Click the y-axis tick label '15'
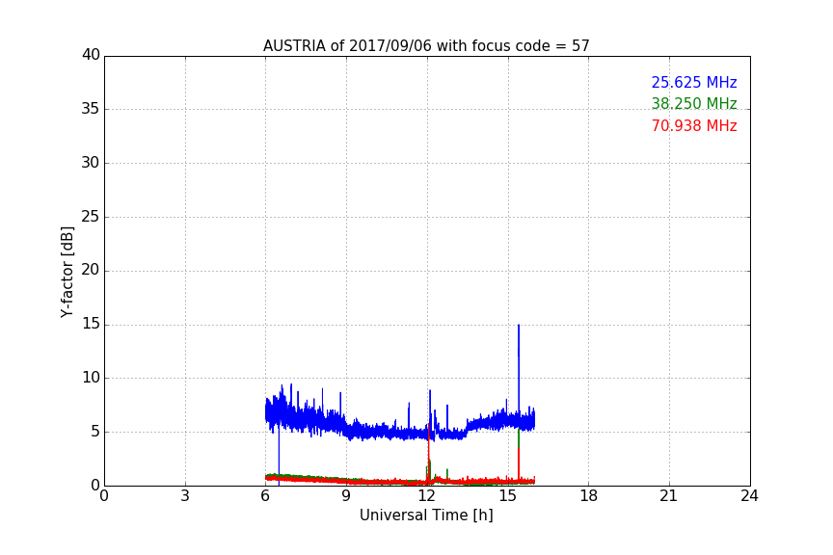 click(x=91, y=324)
